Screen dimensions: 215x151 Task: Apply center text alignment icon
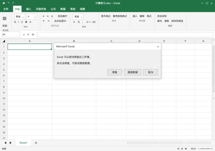click(48, 16)
